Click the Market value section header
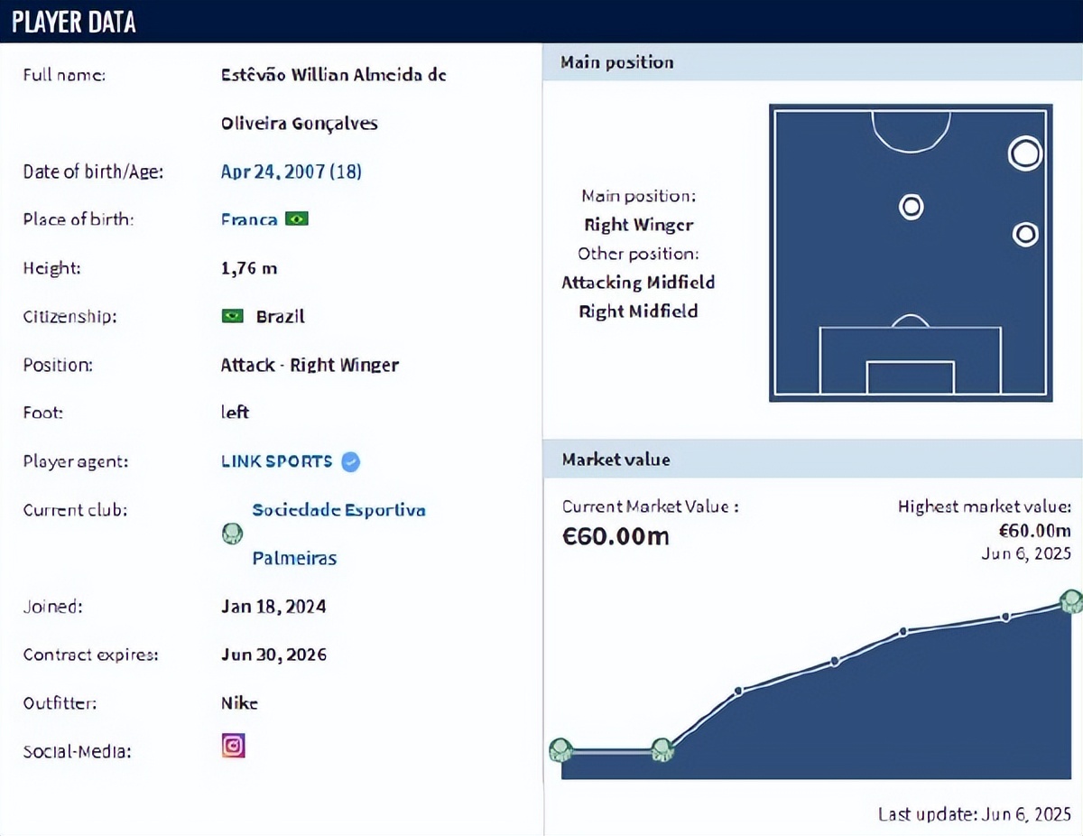Image resolution: width=1083 pixels, height=836 pixels. coord(812,460)
